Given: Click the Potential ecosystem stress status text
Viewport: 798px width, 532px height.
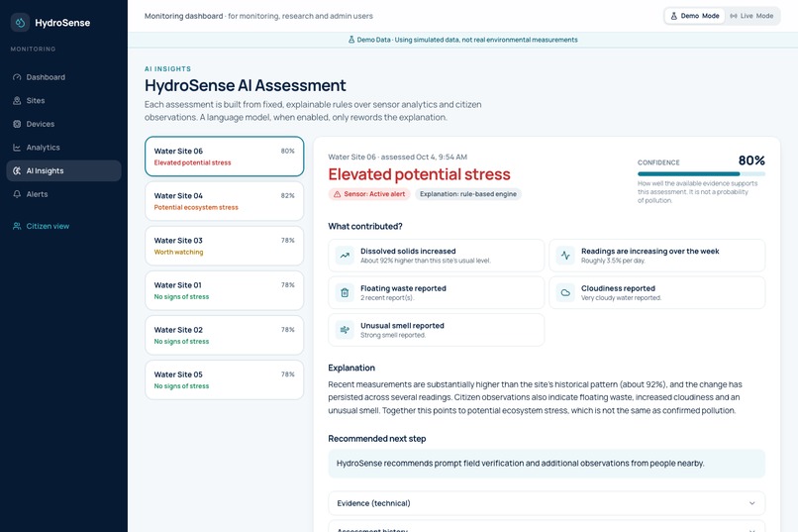Looking at the screenshot, I should [x=196, y=207].
